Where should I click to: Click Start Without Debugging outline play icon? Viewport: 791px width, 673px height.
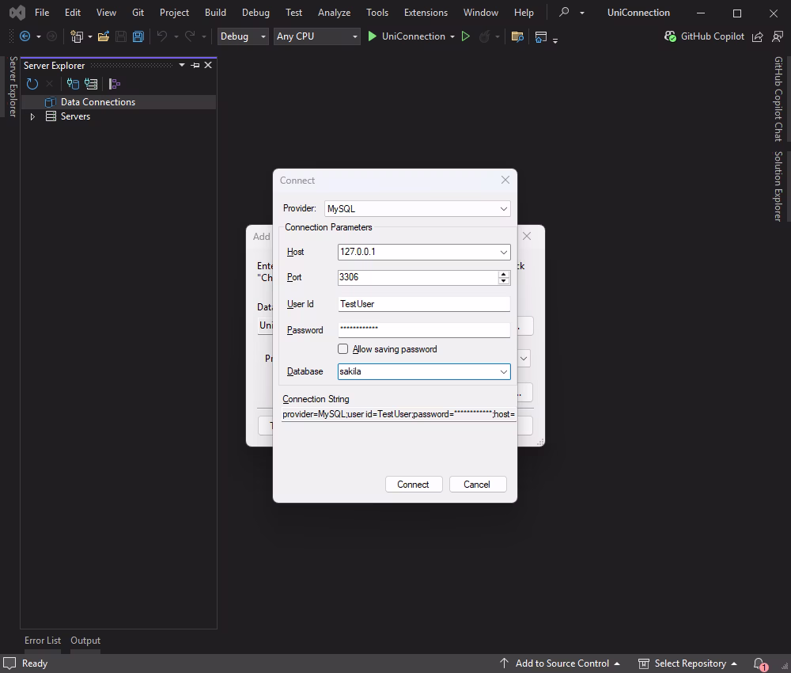466,36
